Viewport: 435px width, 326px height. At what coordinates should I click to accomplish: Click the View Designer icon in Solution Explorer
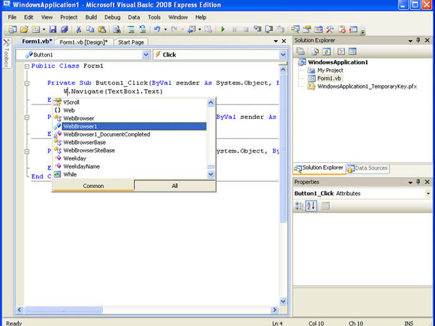click(x=352, y=52)
